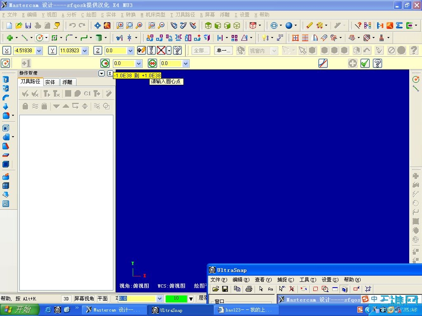Screen dimensions: 422x316
Task: Select the isometric view cube icon
Action: [x=208, y=26]
